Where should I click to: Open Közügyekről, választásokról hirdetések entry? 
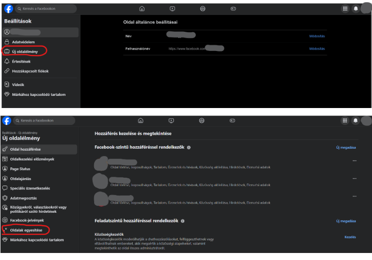39,209
